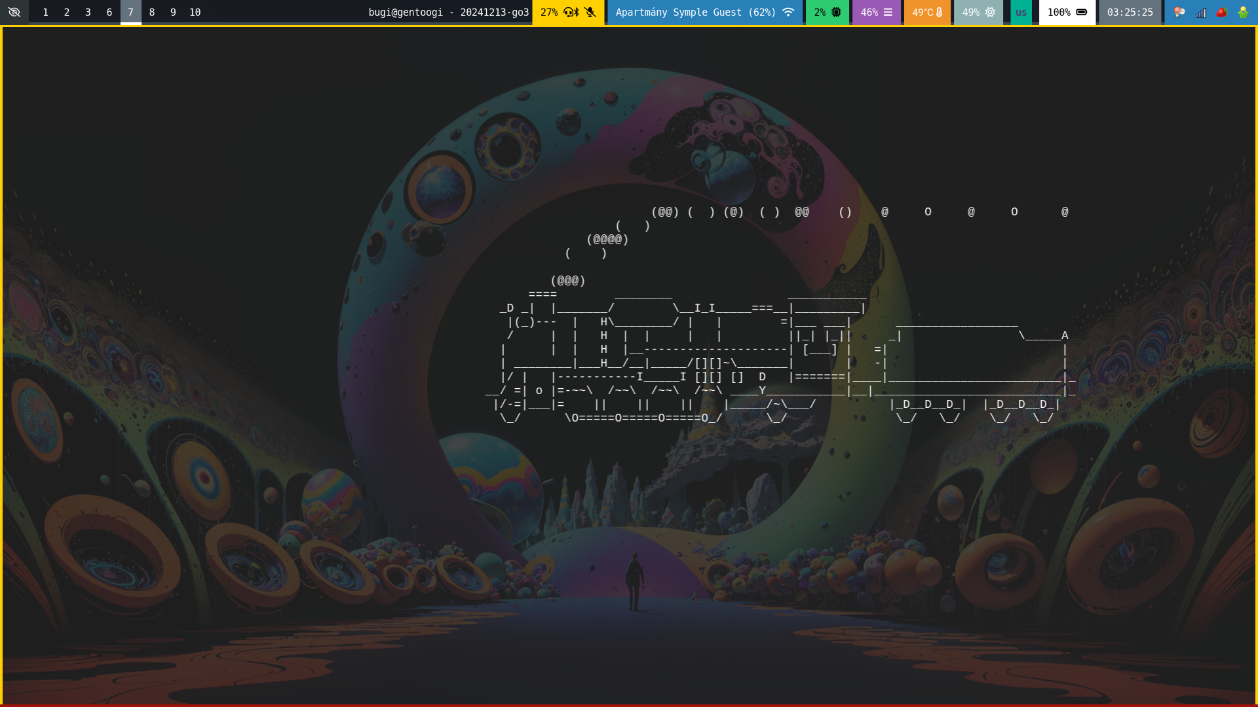Open the Apartmány Symple Guest network module
1258x707 pixels.
click(695, 12)
